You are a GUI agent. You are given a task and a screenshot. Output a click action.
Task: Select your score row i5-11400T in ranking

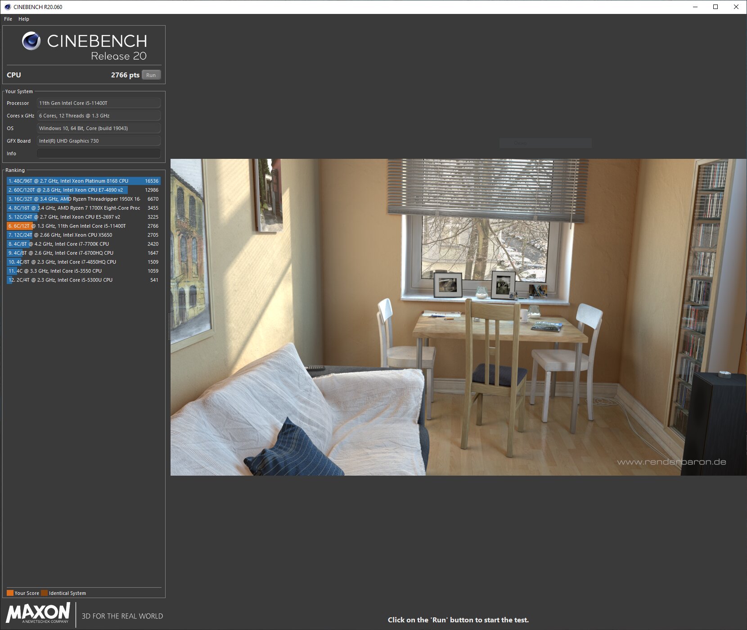[x=84, y=226]
